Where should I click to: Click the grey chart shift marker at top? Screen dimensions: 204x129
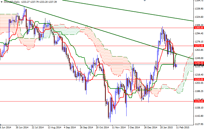pyautogui.click(x=145, y=1)
